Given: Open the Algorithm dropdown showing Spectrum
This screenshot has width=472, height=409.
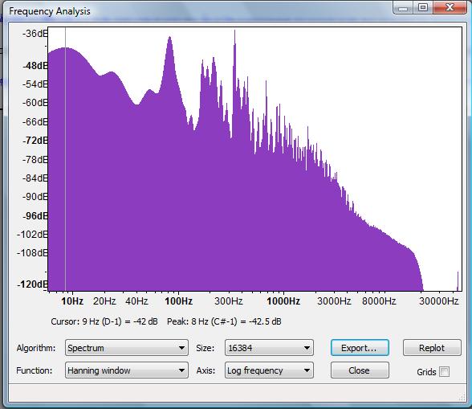Looking at the screenshot, I should click(127, 348).
